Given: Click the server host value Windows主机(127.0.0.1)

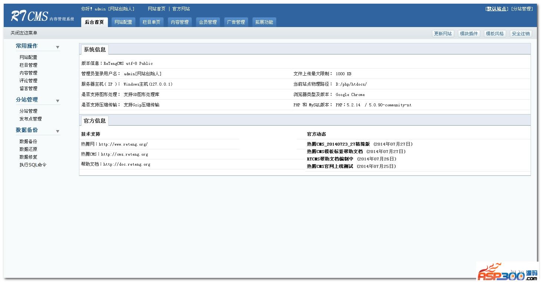Looking at the screenshot, I should pos(148,84).
